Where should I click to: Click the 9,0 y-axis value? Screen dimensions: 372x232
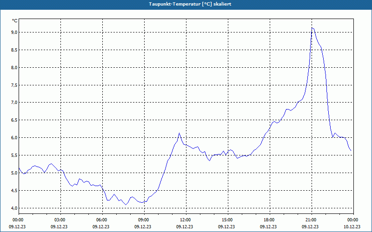[14, 32]
